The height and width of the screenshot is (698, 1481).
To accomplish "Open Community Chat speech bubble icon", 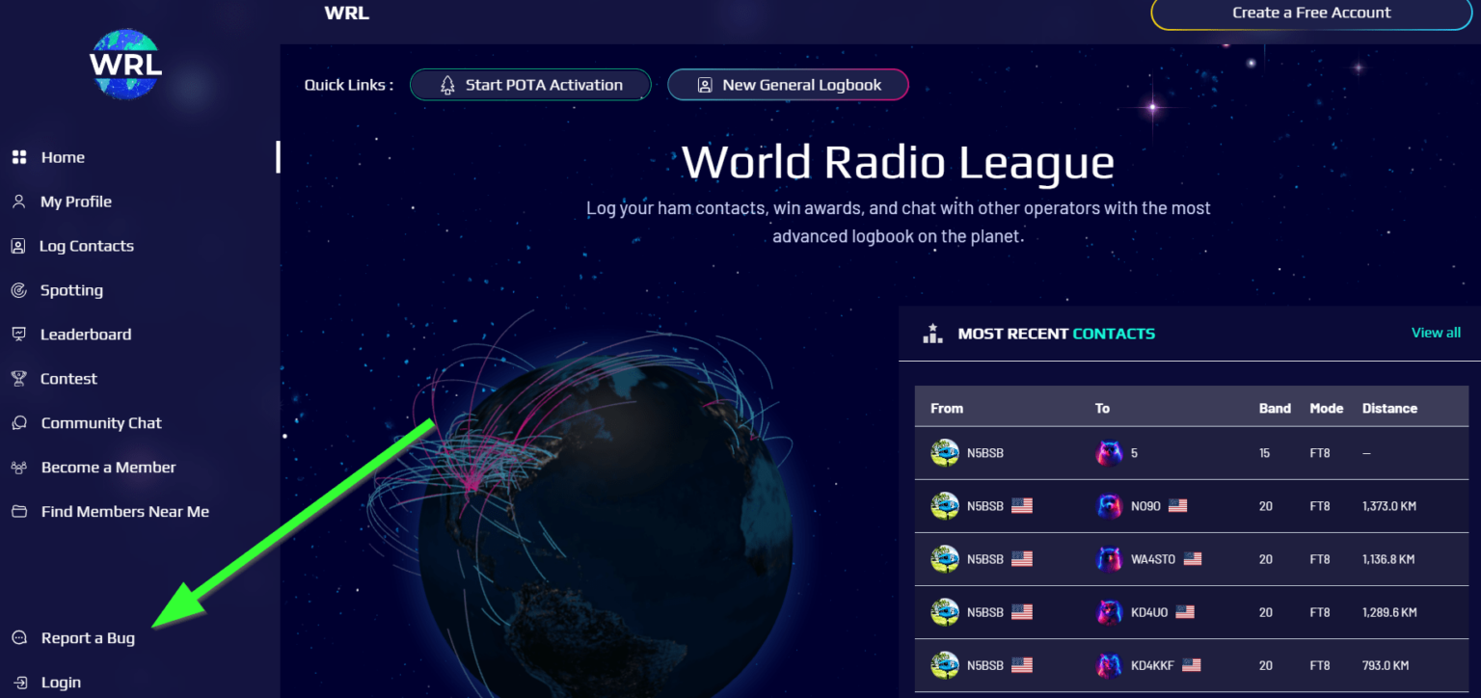I will point(18,422).
